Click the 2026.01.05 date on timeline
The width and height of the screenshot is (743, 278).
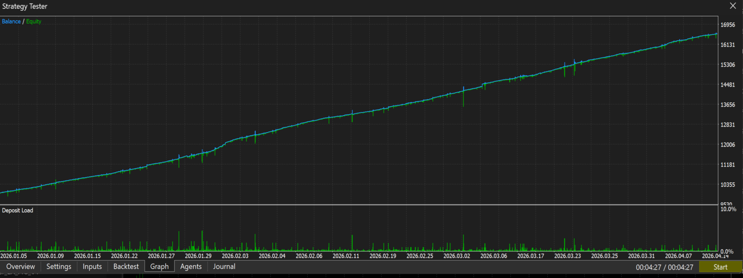pyautogui.click(x=14, y=256)
